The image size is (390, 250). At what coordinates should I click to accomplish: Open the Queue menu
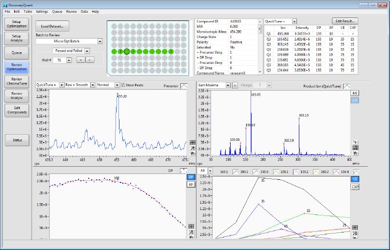pyautogui.click(x=57, y=11)
